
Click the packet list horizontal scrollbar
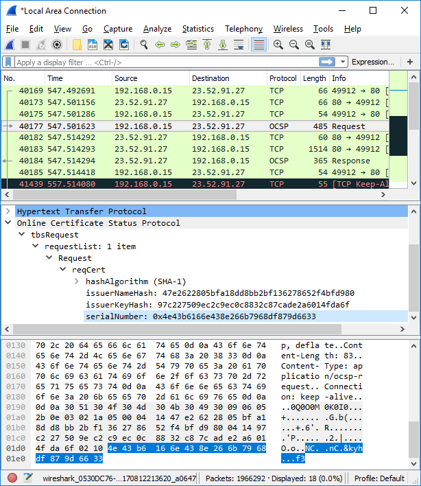(x=125, y=195)
